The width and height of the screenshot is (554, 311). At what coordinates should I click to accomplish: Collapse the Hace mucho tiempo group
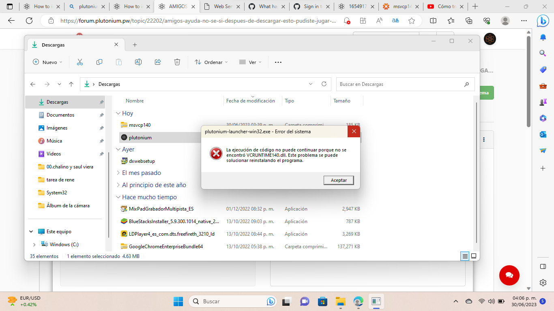118,197
